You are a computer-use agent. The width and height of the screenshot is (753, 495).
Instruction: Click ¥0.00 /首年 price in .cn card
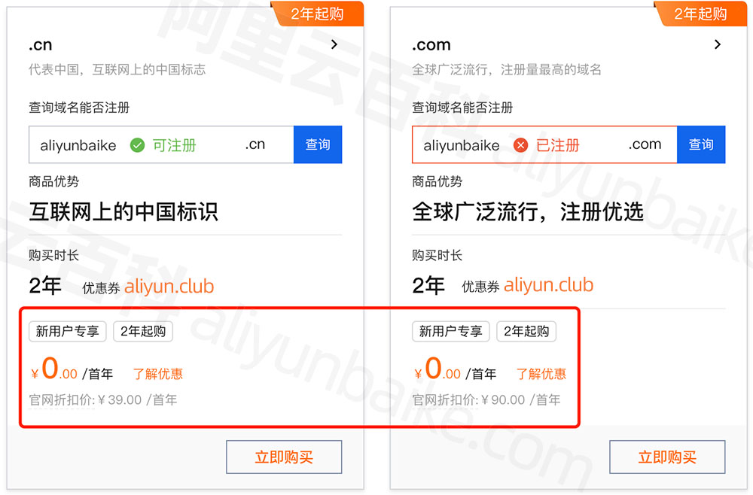tap(72, 369)
